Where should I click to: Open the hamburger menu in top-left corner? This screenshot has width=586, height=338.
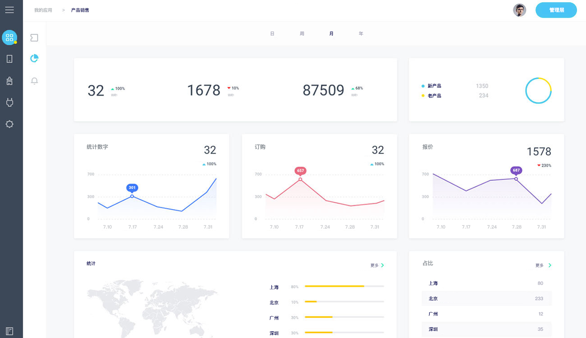coord(9,10)
